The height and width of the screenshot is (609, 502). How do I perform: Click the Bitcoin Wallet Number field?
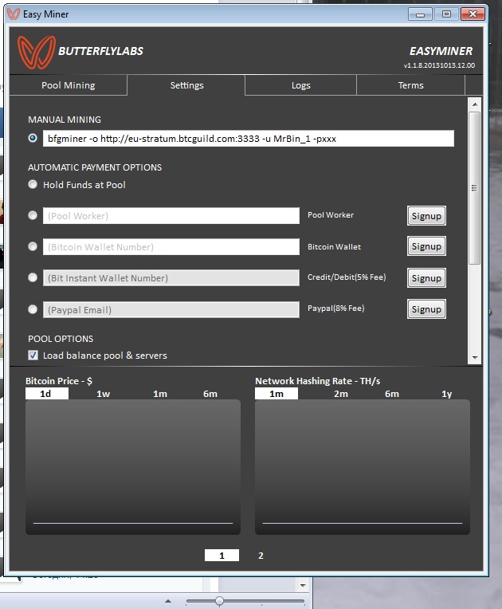pos(171,246)
